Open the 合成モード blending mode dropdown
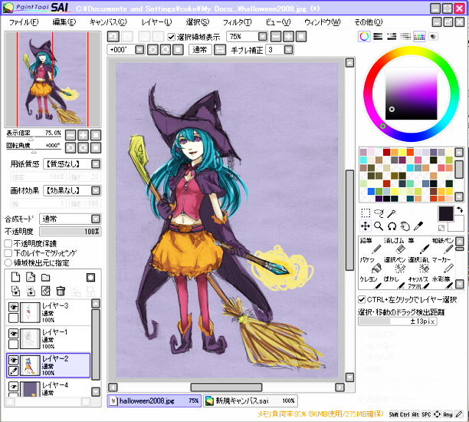 tap(96, 219)
